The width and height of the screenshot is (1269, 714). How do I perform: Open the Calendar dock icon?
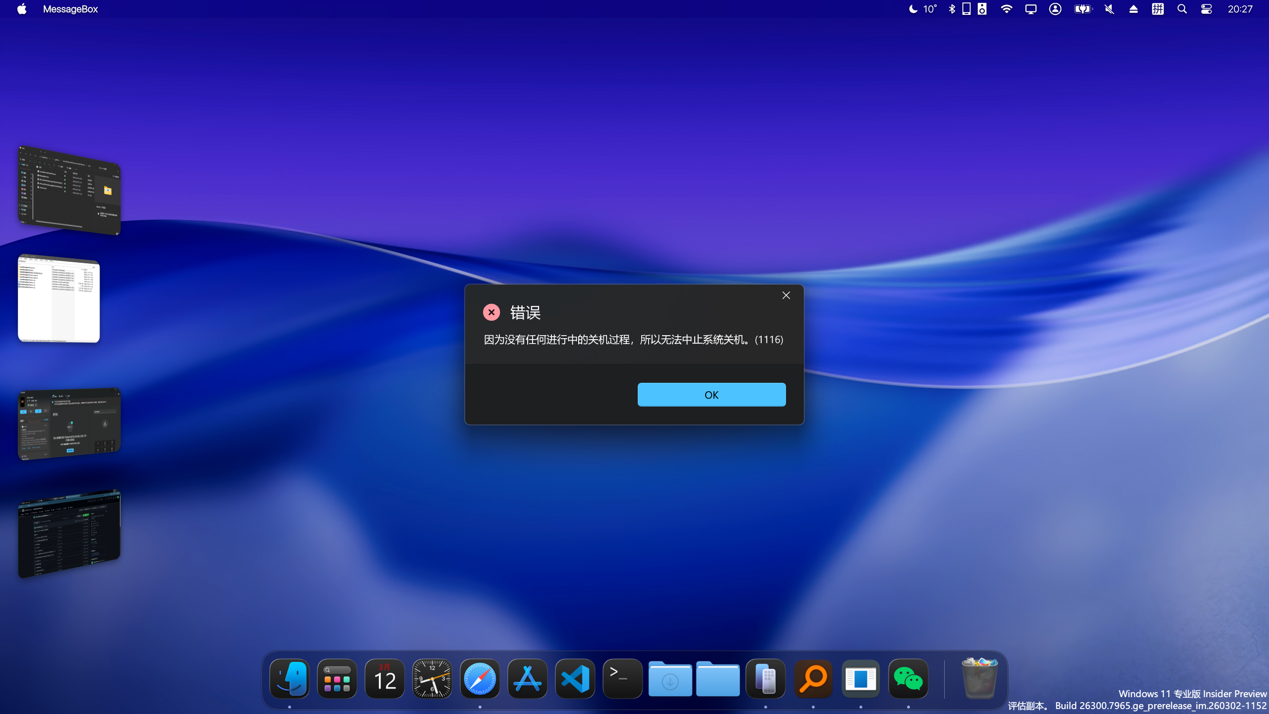coord(385,679)
